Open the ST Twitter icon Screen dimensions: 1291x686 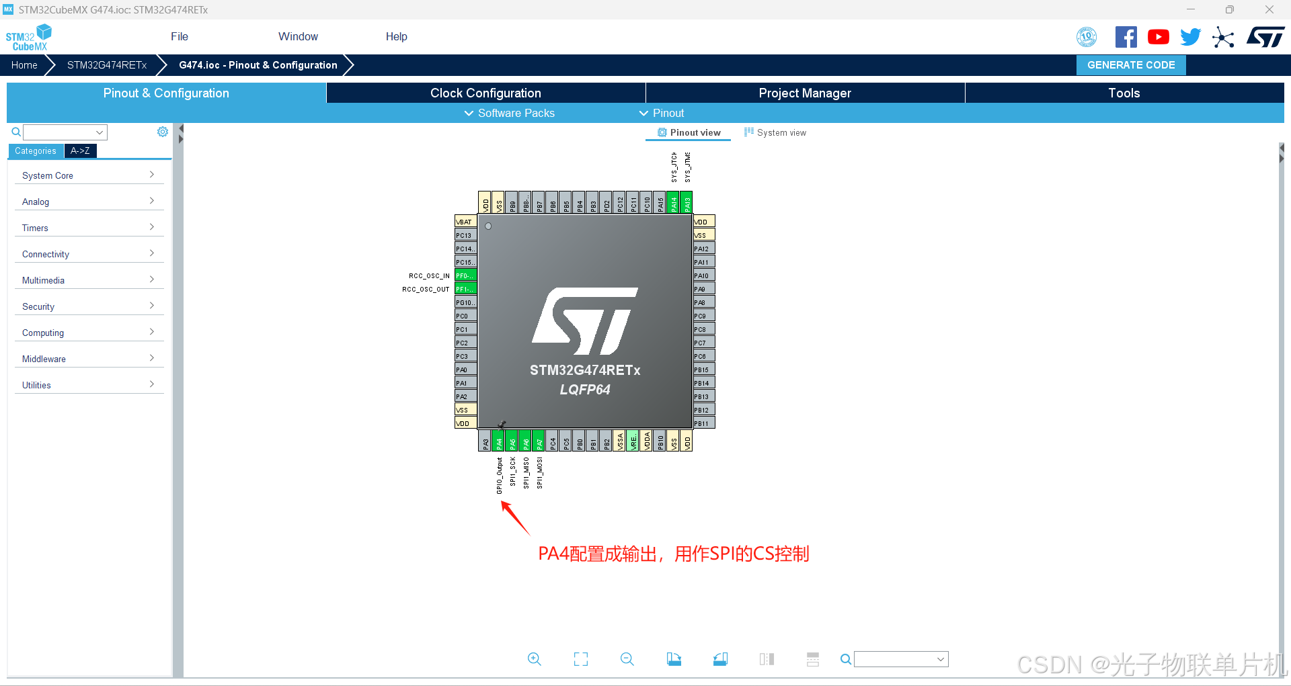point(1191,37)
